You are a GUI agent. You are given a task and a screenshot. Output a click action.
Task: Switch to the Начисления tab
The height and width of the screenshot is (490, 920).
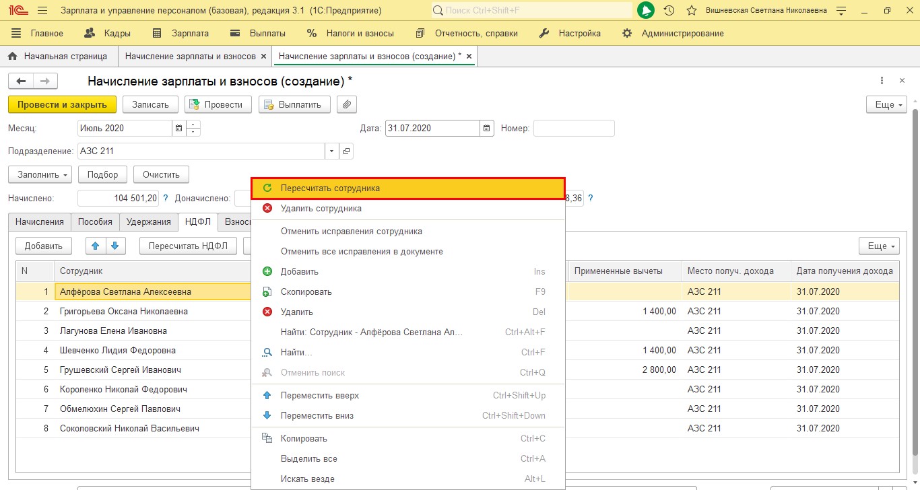40,221
